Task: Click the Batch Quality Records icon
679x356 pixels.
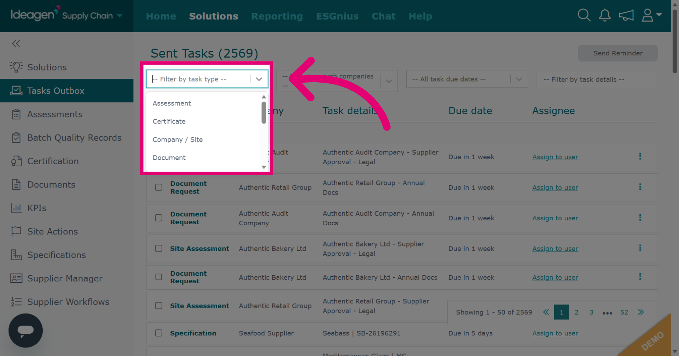Action: point(16,138)
